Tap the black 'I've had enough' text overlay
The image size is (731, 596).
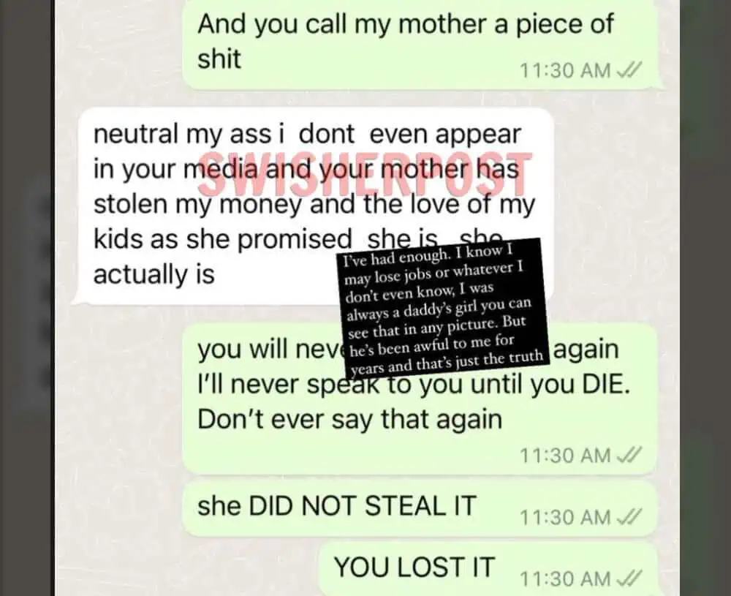443,309
